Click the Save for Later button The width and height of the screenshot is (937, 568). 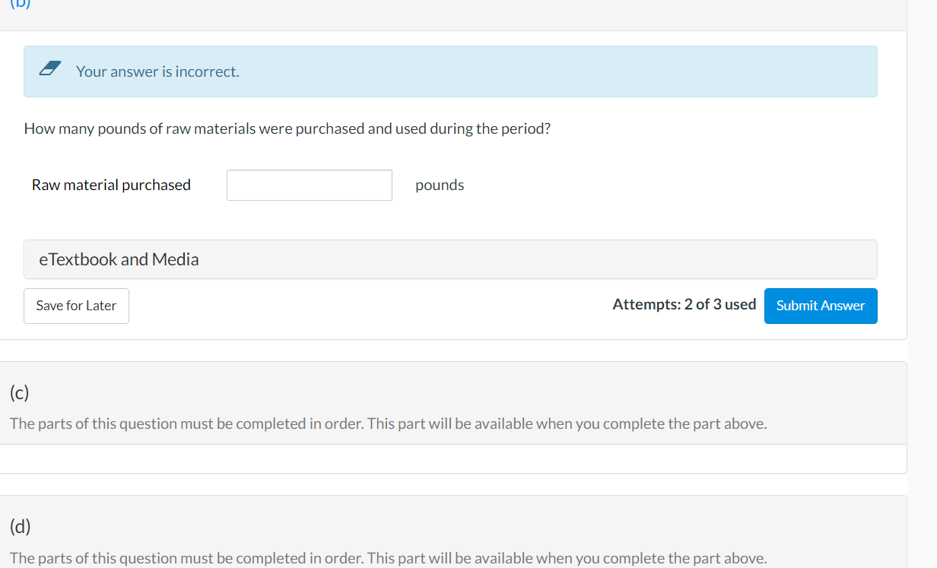point(76,306)
